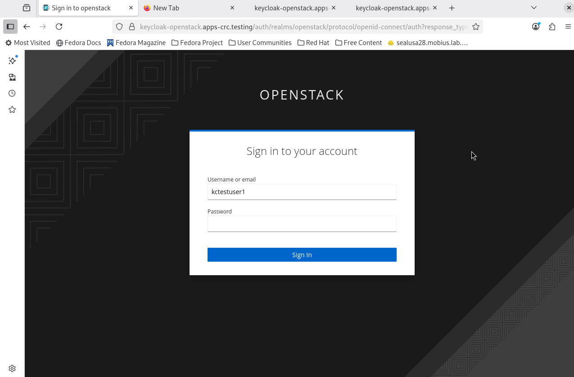574x377 pixels.
Task: Bookmark this page with star icon
Action: point(476,27)
